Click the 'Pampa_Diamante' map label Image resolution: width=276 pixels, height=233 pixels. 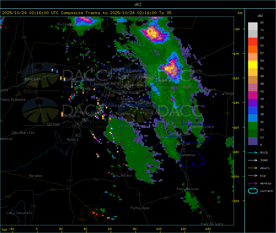click(x=13, y=100)
